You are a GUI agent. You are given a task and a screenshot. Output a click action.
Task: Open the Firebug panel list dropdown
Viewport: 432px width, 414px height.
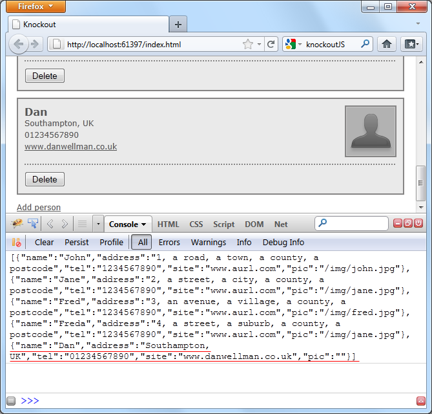click(98, 224)
